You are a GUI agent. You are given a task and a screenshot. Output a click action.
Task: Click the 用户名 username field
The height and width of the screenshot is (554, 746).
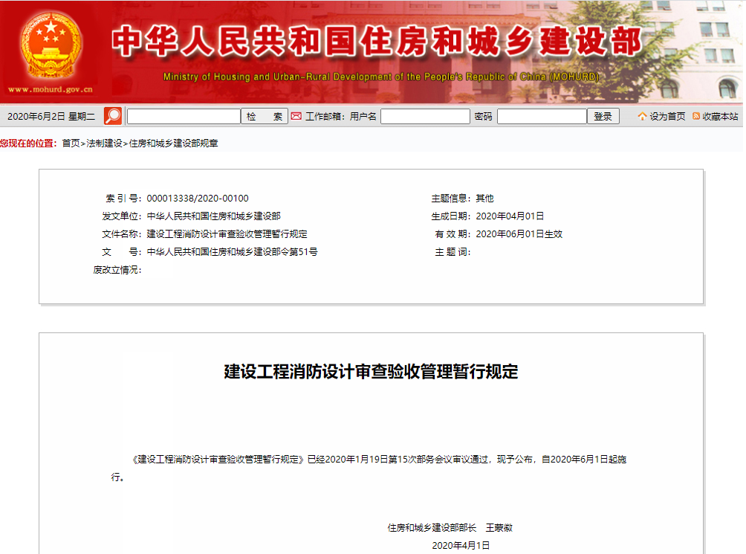425,116
